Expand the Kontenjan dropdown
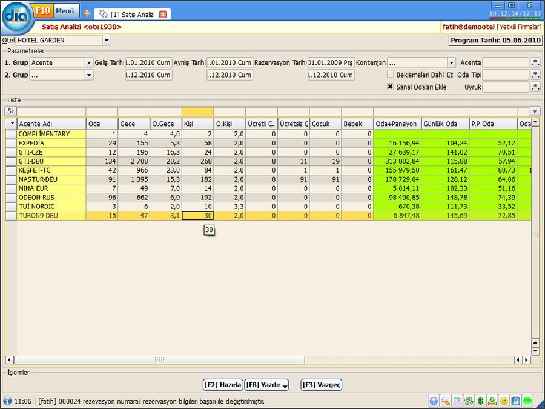The width and height of the screenshot is (545, 409). (x=452, y=62)
